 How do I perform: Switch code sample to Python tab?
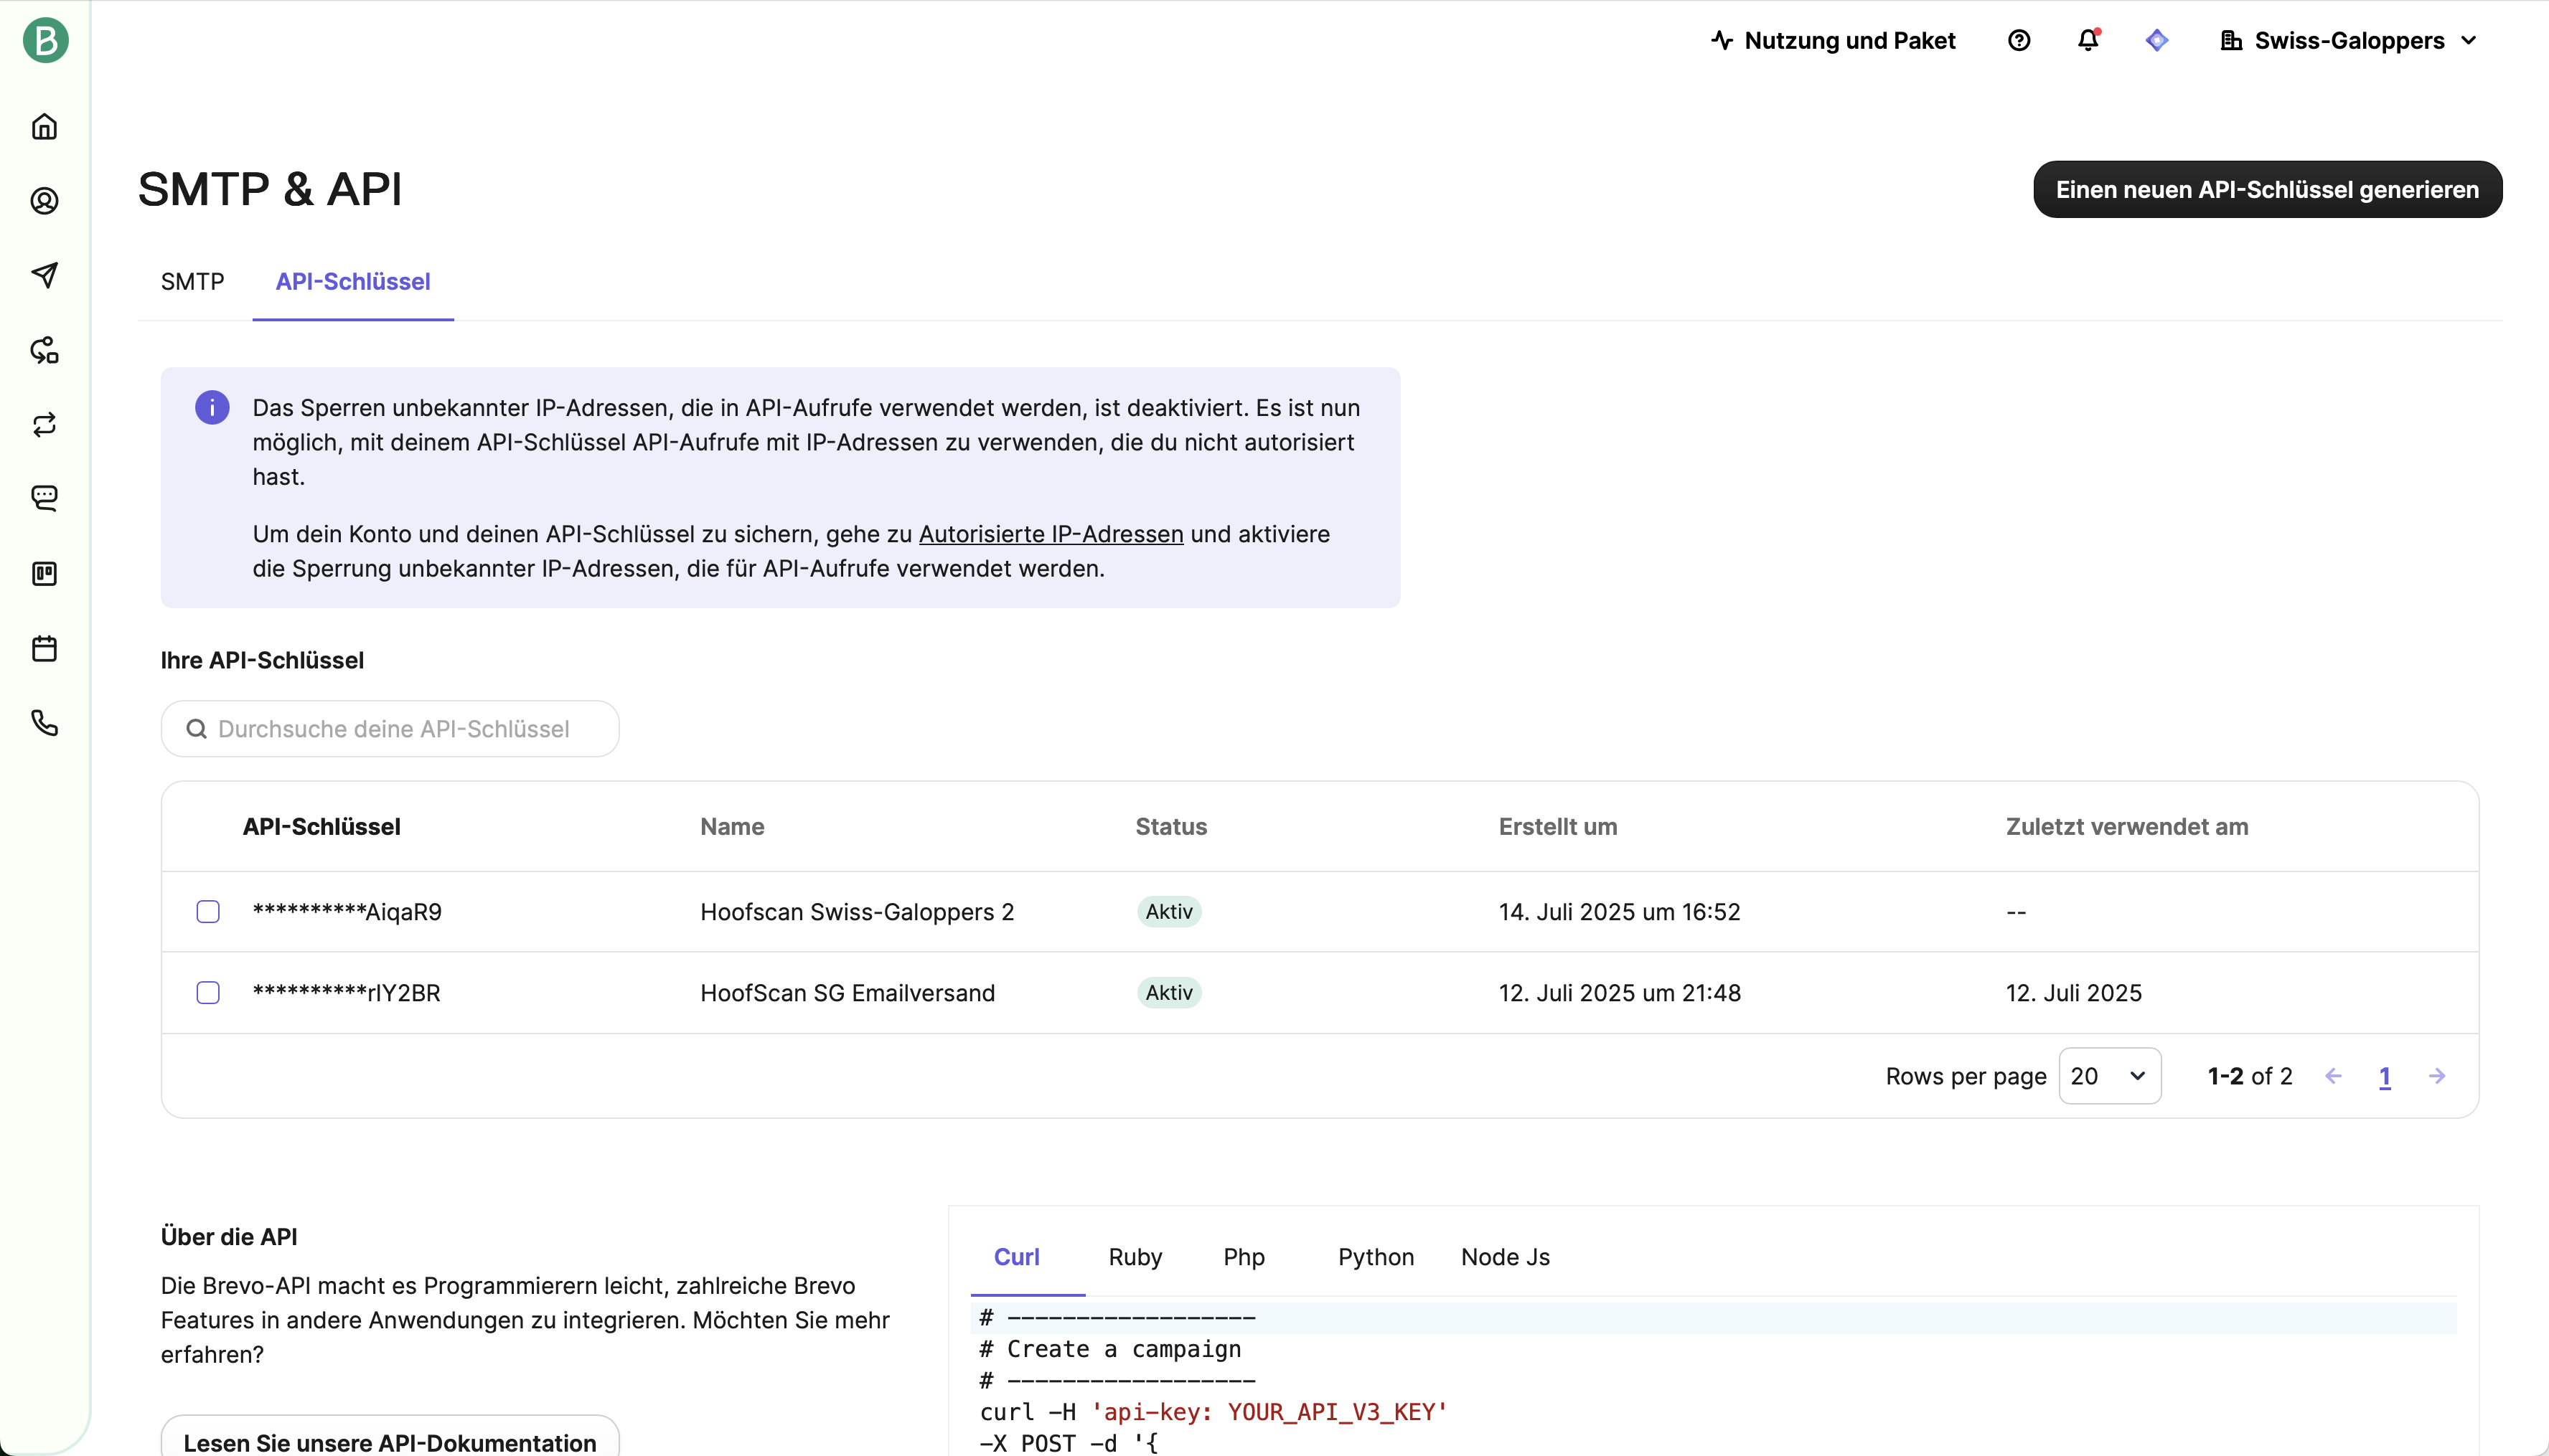tap(1376, 1257)
